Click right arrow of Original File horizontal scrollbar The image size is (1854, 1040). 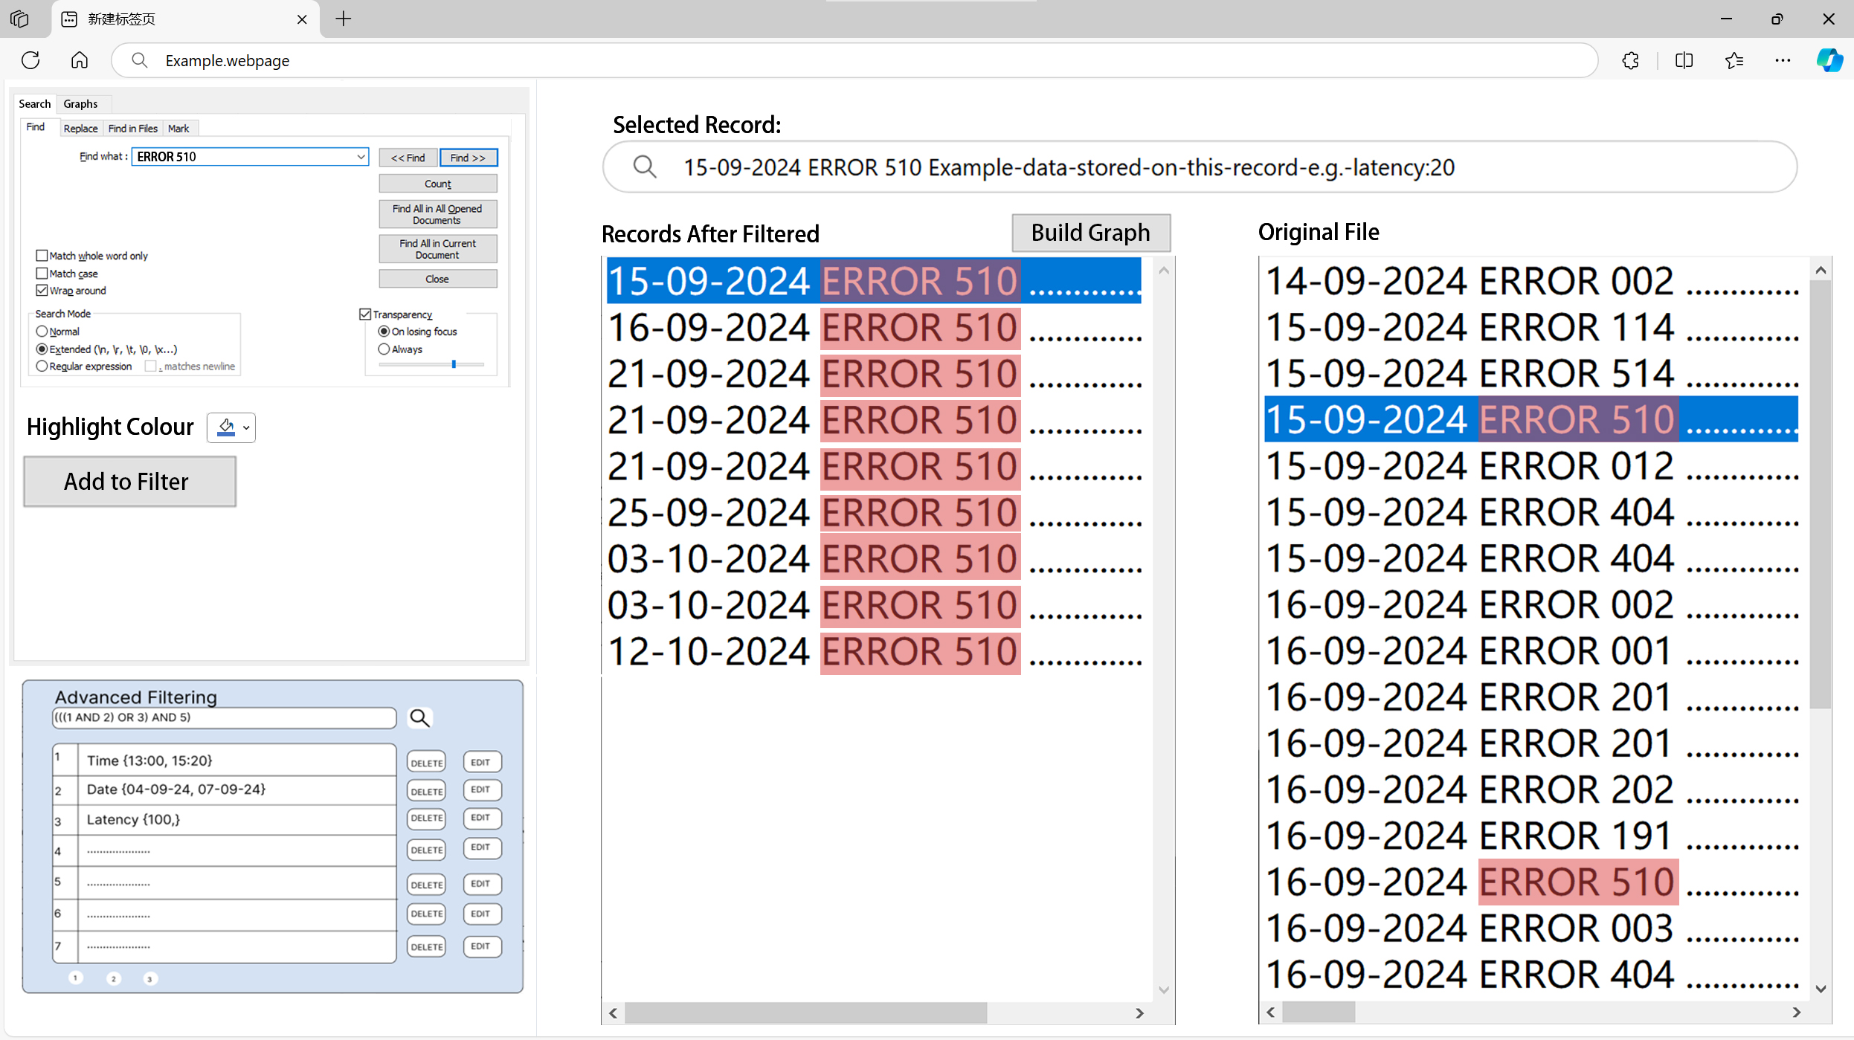click(1797, 1012)
